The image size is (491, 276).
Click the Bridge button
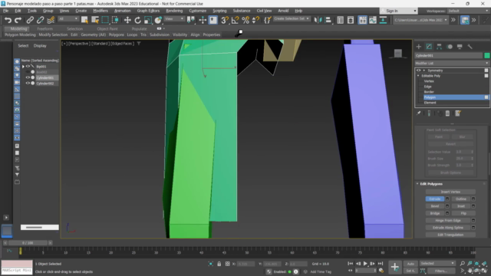[435, 213]
